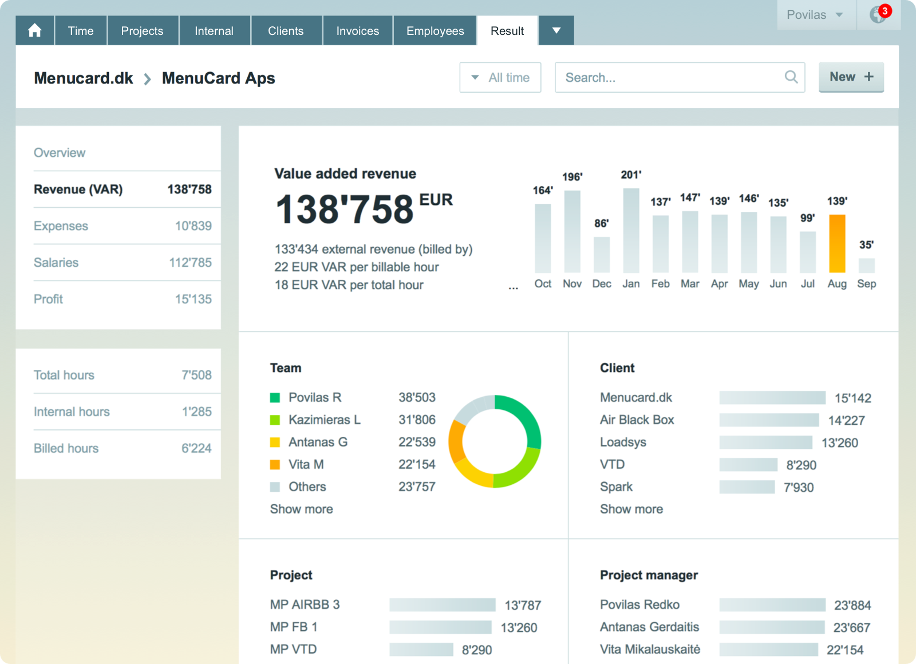Click the search magnifier icon

[791, 77]
